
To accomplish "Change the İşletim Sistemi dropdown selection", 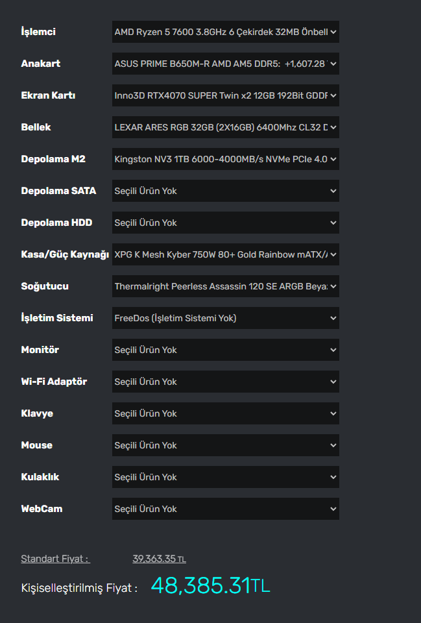I will coord(225,318).
